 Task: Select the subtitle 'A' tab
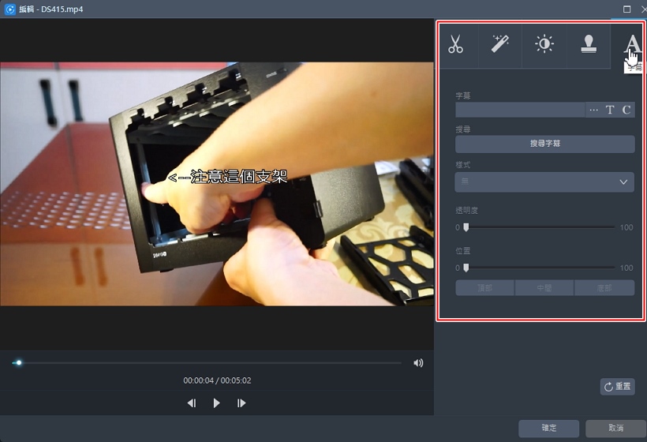click(630, 45)
